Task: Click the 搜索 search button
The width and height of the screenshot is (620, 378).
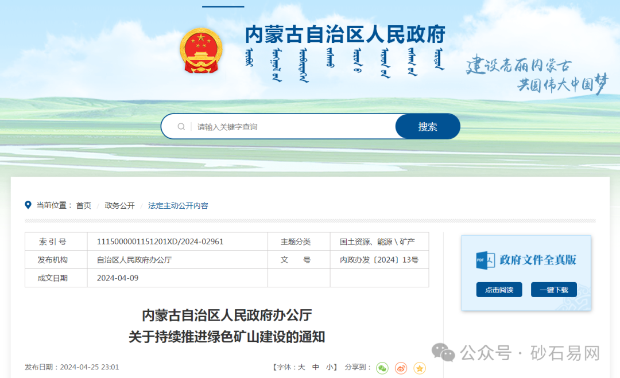Action: pyautogui.click(x=427, y=126)
